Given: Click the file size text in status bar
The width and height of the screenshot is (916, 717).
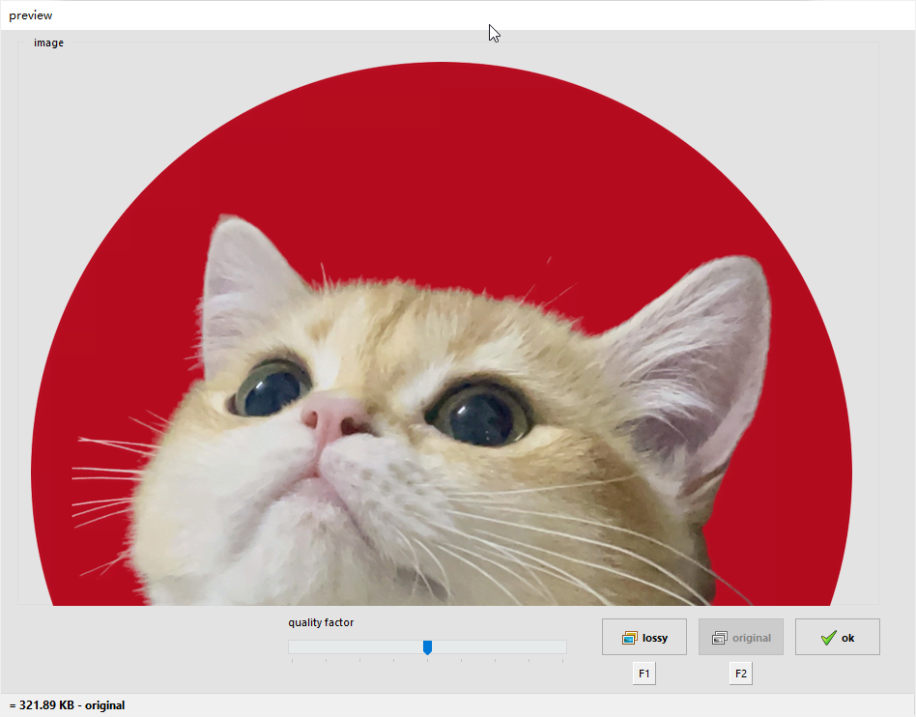Looking at the screenshot, I should click(x=67, y=705).
